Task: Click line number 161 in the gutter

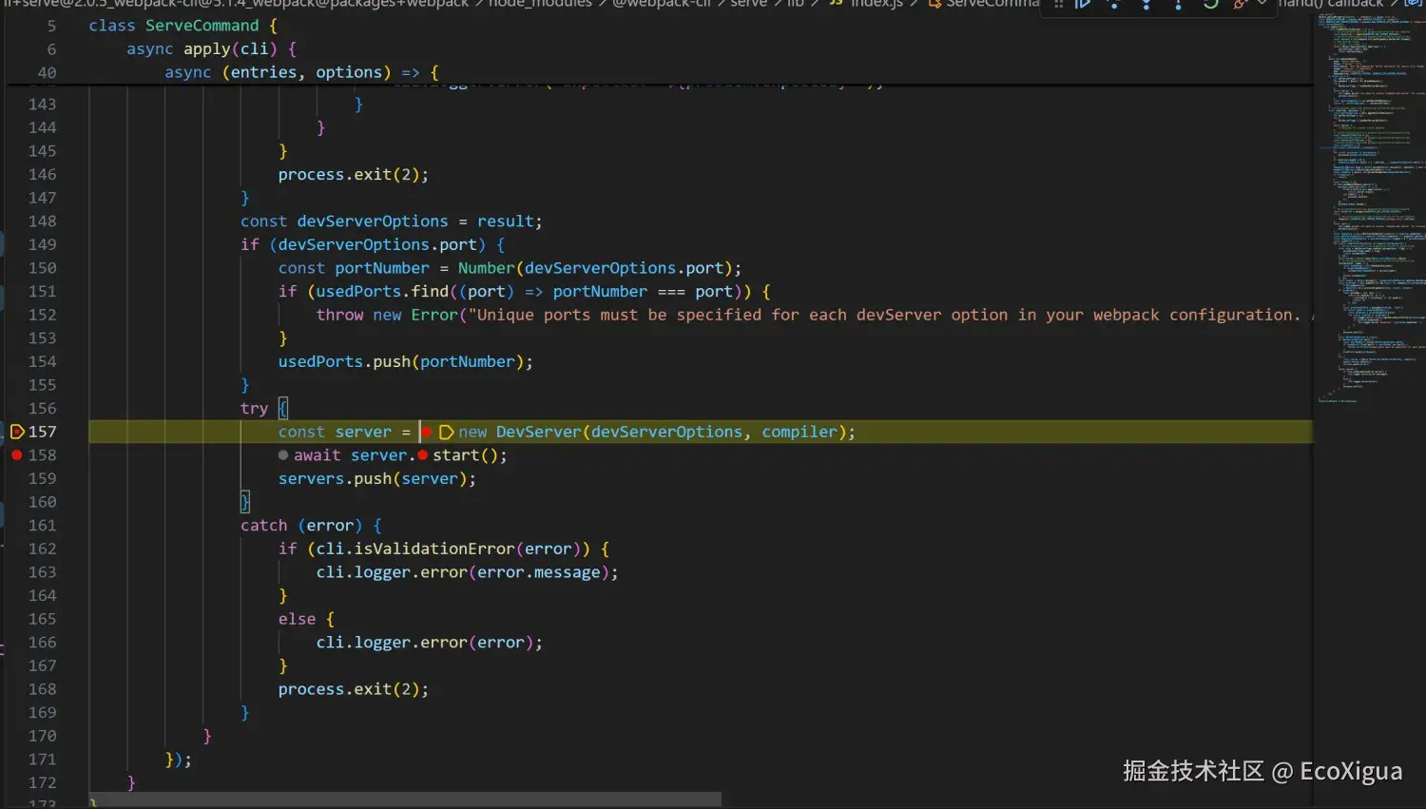Action: point(42,526)
